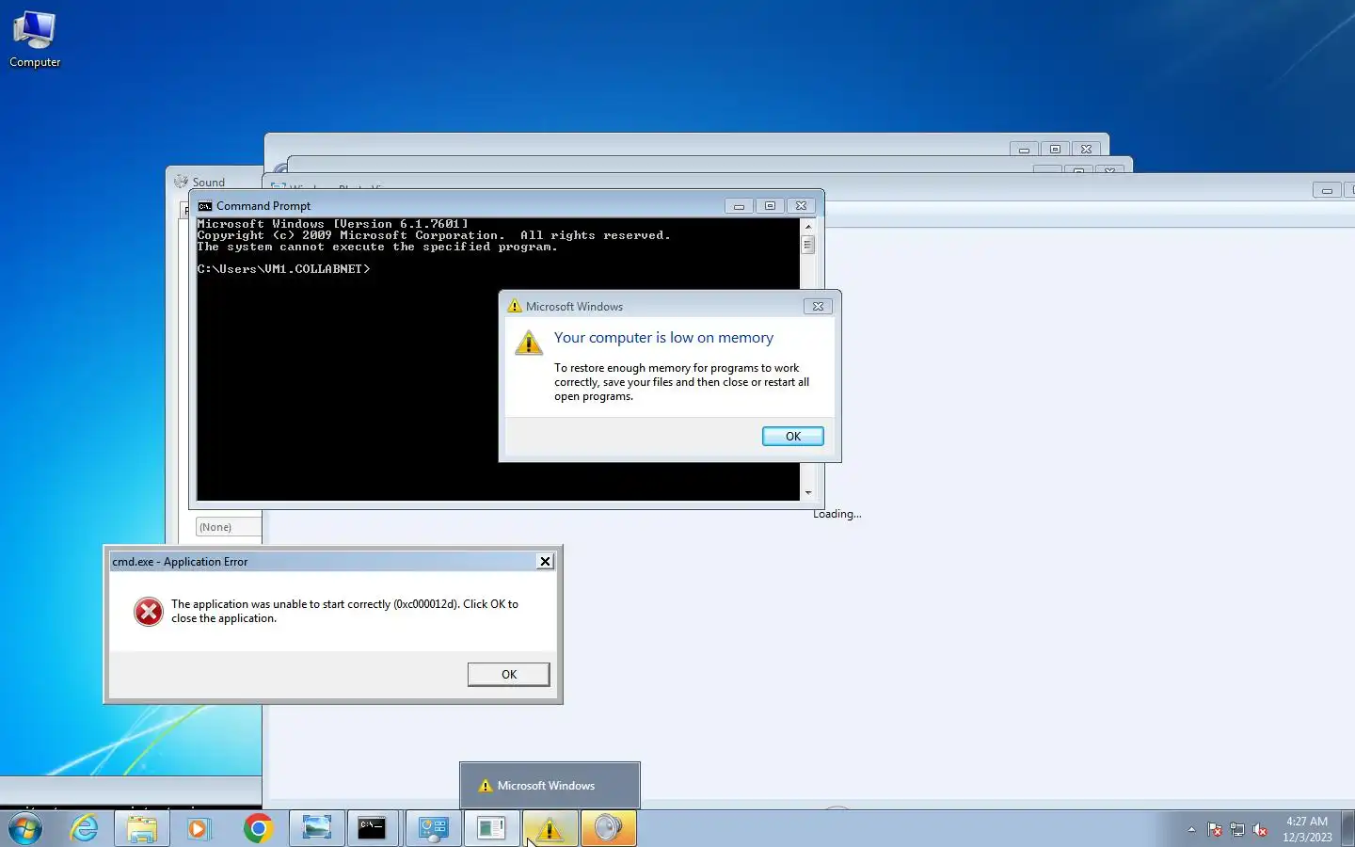Close the cmd.exe Application Error dialog

click(x=545, y=561)
